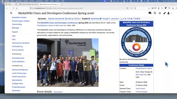The height and width of the screenshot is (99, 177).
Task: Bookmark page with address bar star
Action: pyautogui.click(x=135, y=8)
